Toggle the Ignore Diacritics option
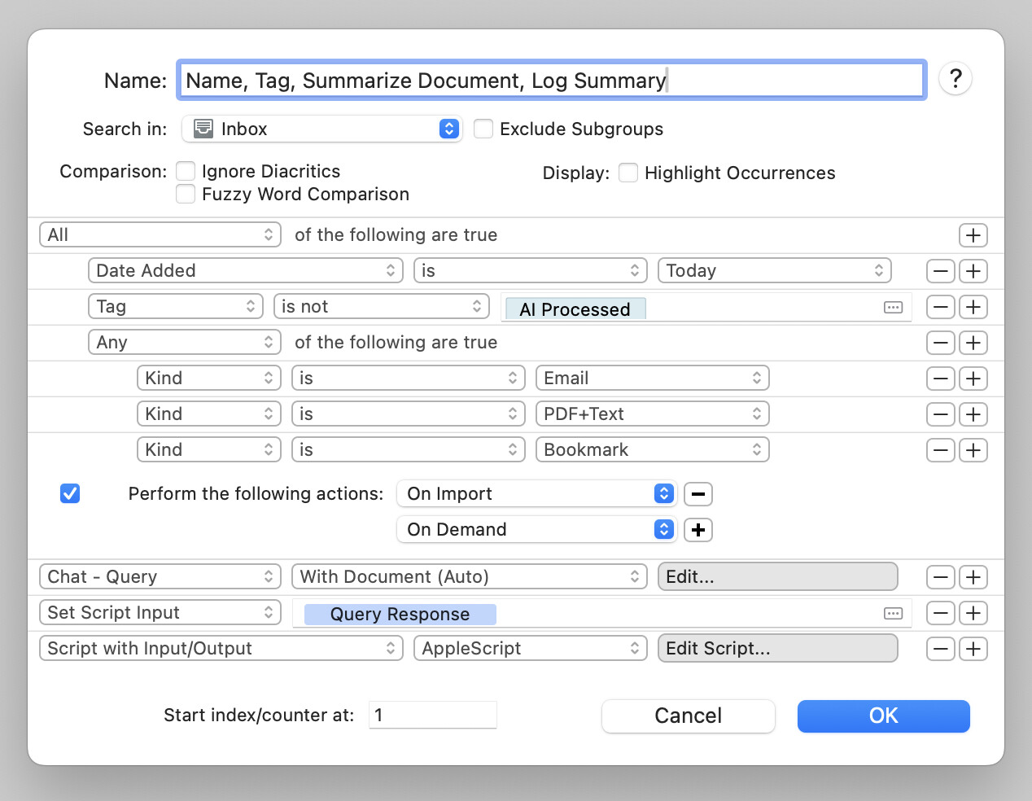This screenshot has height=801, width=1032. click(x=186, y=171)
